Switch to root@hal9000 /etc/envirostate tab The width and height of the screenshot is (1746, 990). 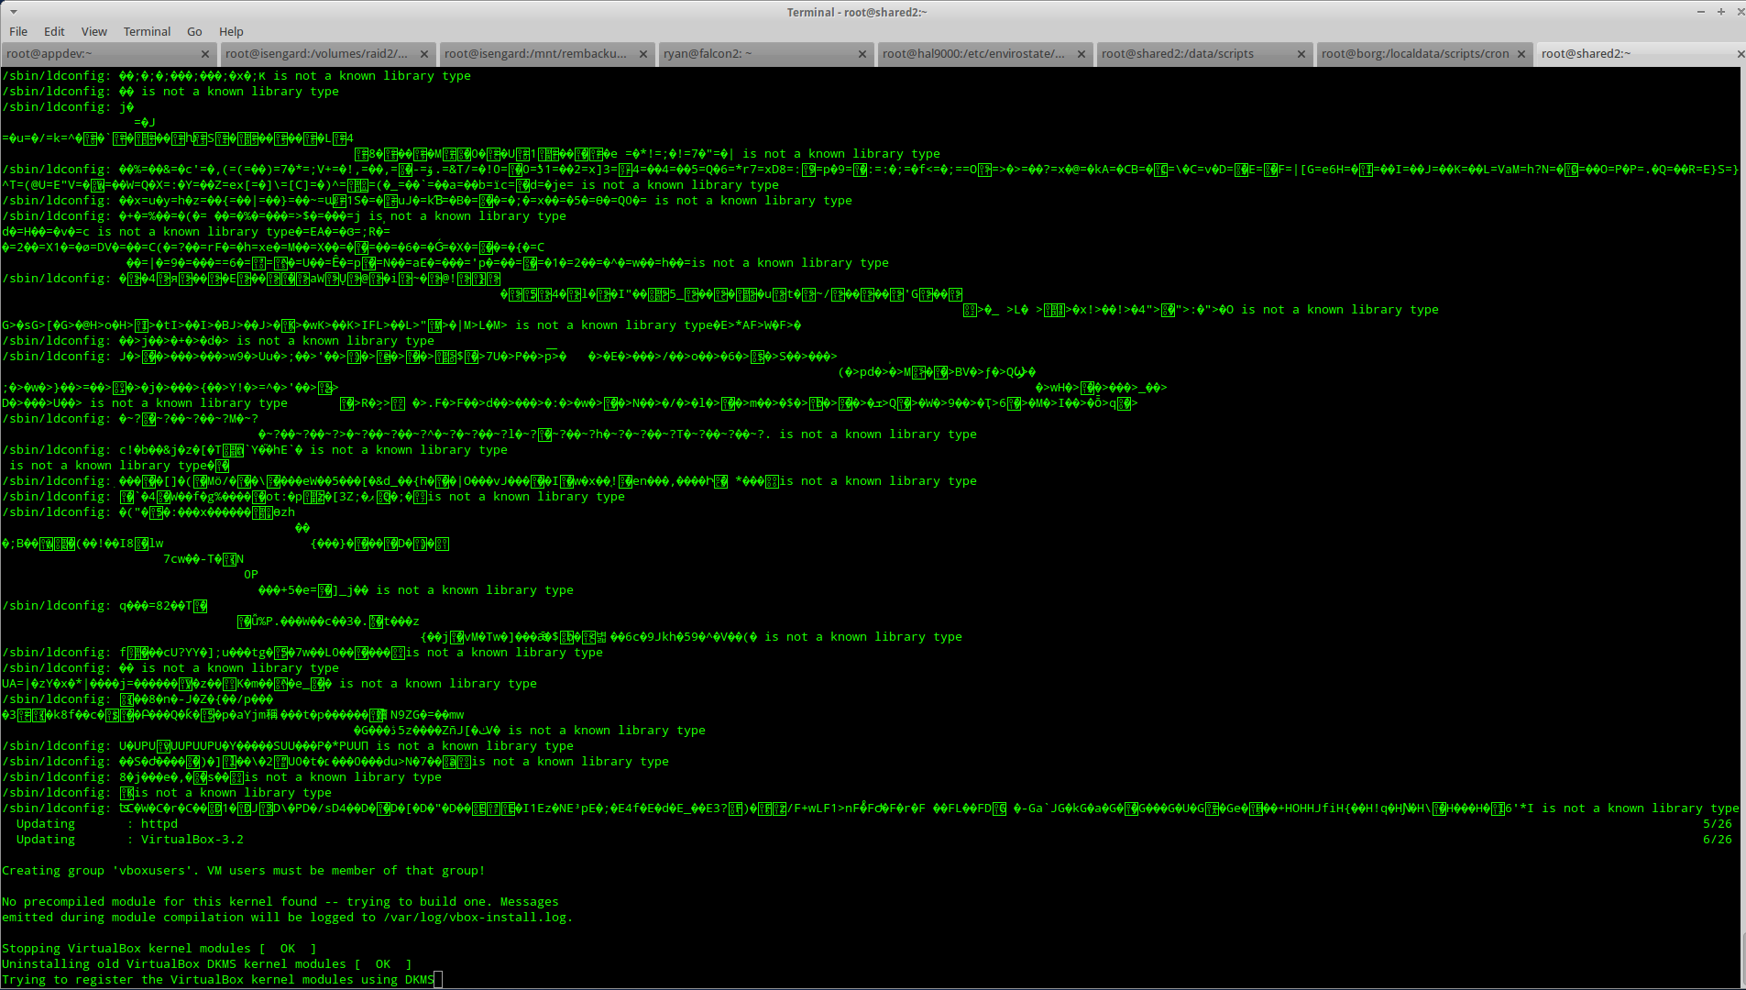point(973,54)
